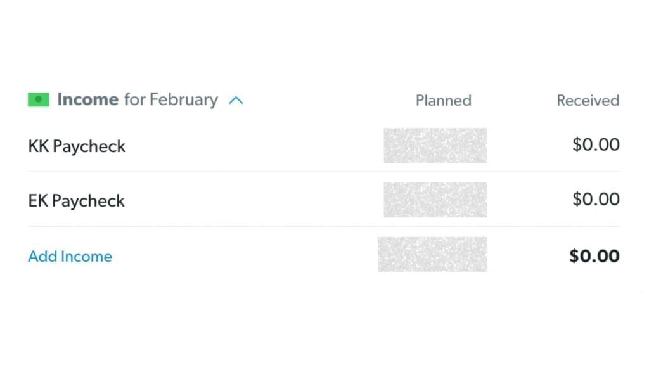The height and width of the screenshot is (365, 649).
Task: Collapse the Income section with the chevron
Action: click(x=236, y=100)
